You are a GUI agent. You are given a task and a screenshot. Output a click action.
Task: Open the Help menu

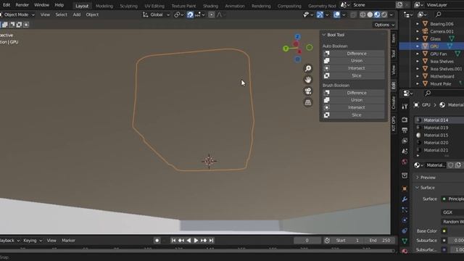[59, 5]
